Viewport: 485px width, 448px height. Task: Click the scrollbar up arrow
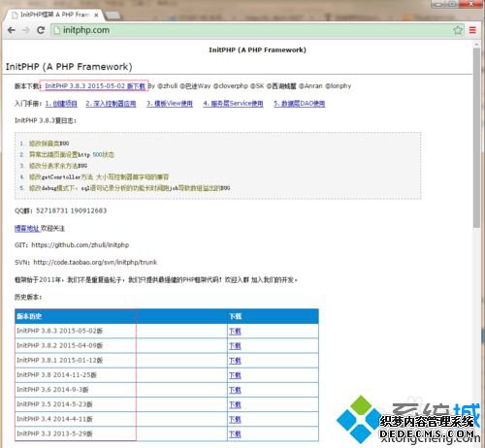click(476, 45)
